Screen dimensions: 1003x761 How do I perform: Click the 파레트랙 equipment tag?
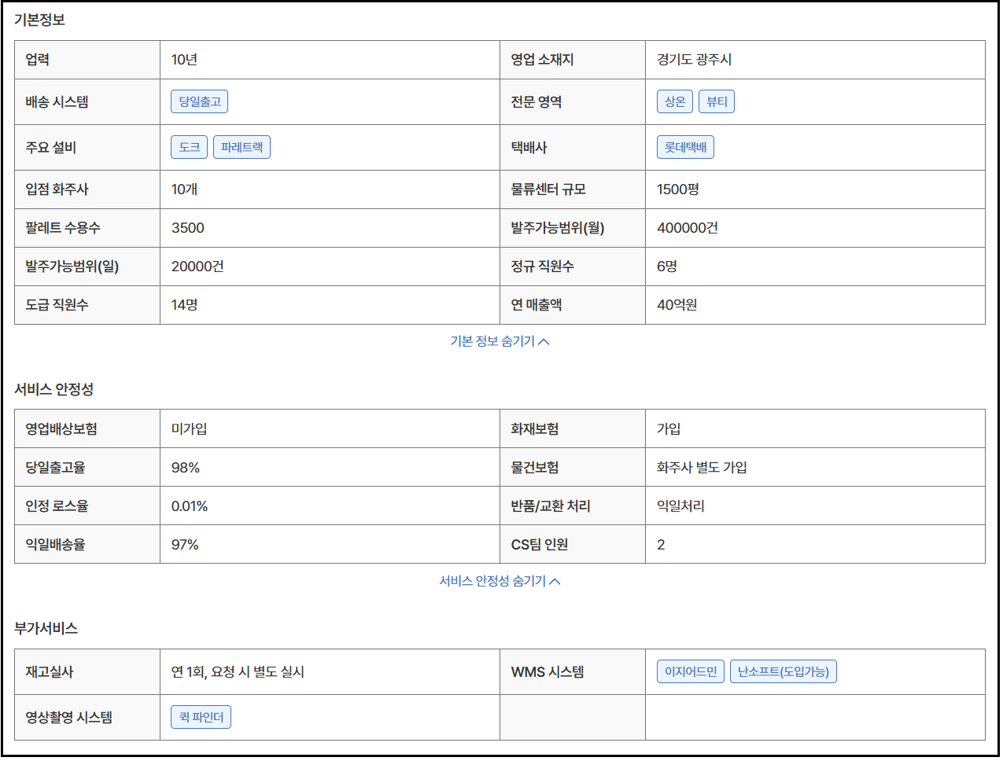click(x=242, y=147)
